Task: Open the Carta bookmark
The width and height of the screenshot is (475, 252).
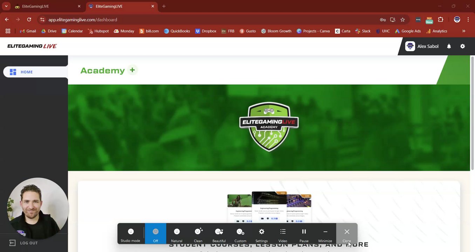Action: point(342,31)
